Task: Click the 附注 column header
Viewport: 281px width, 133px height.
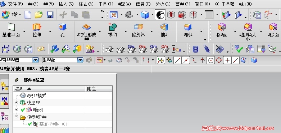Action: tap(99, 89)
